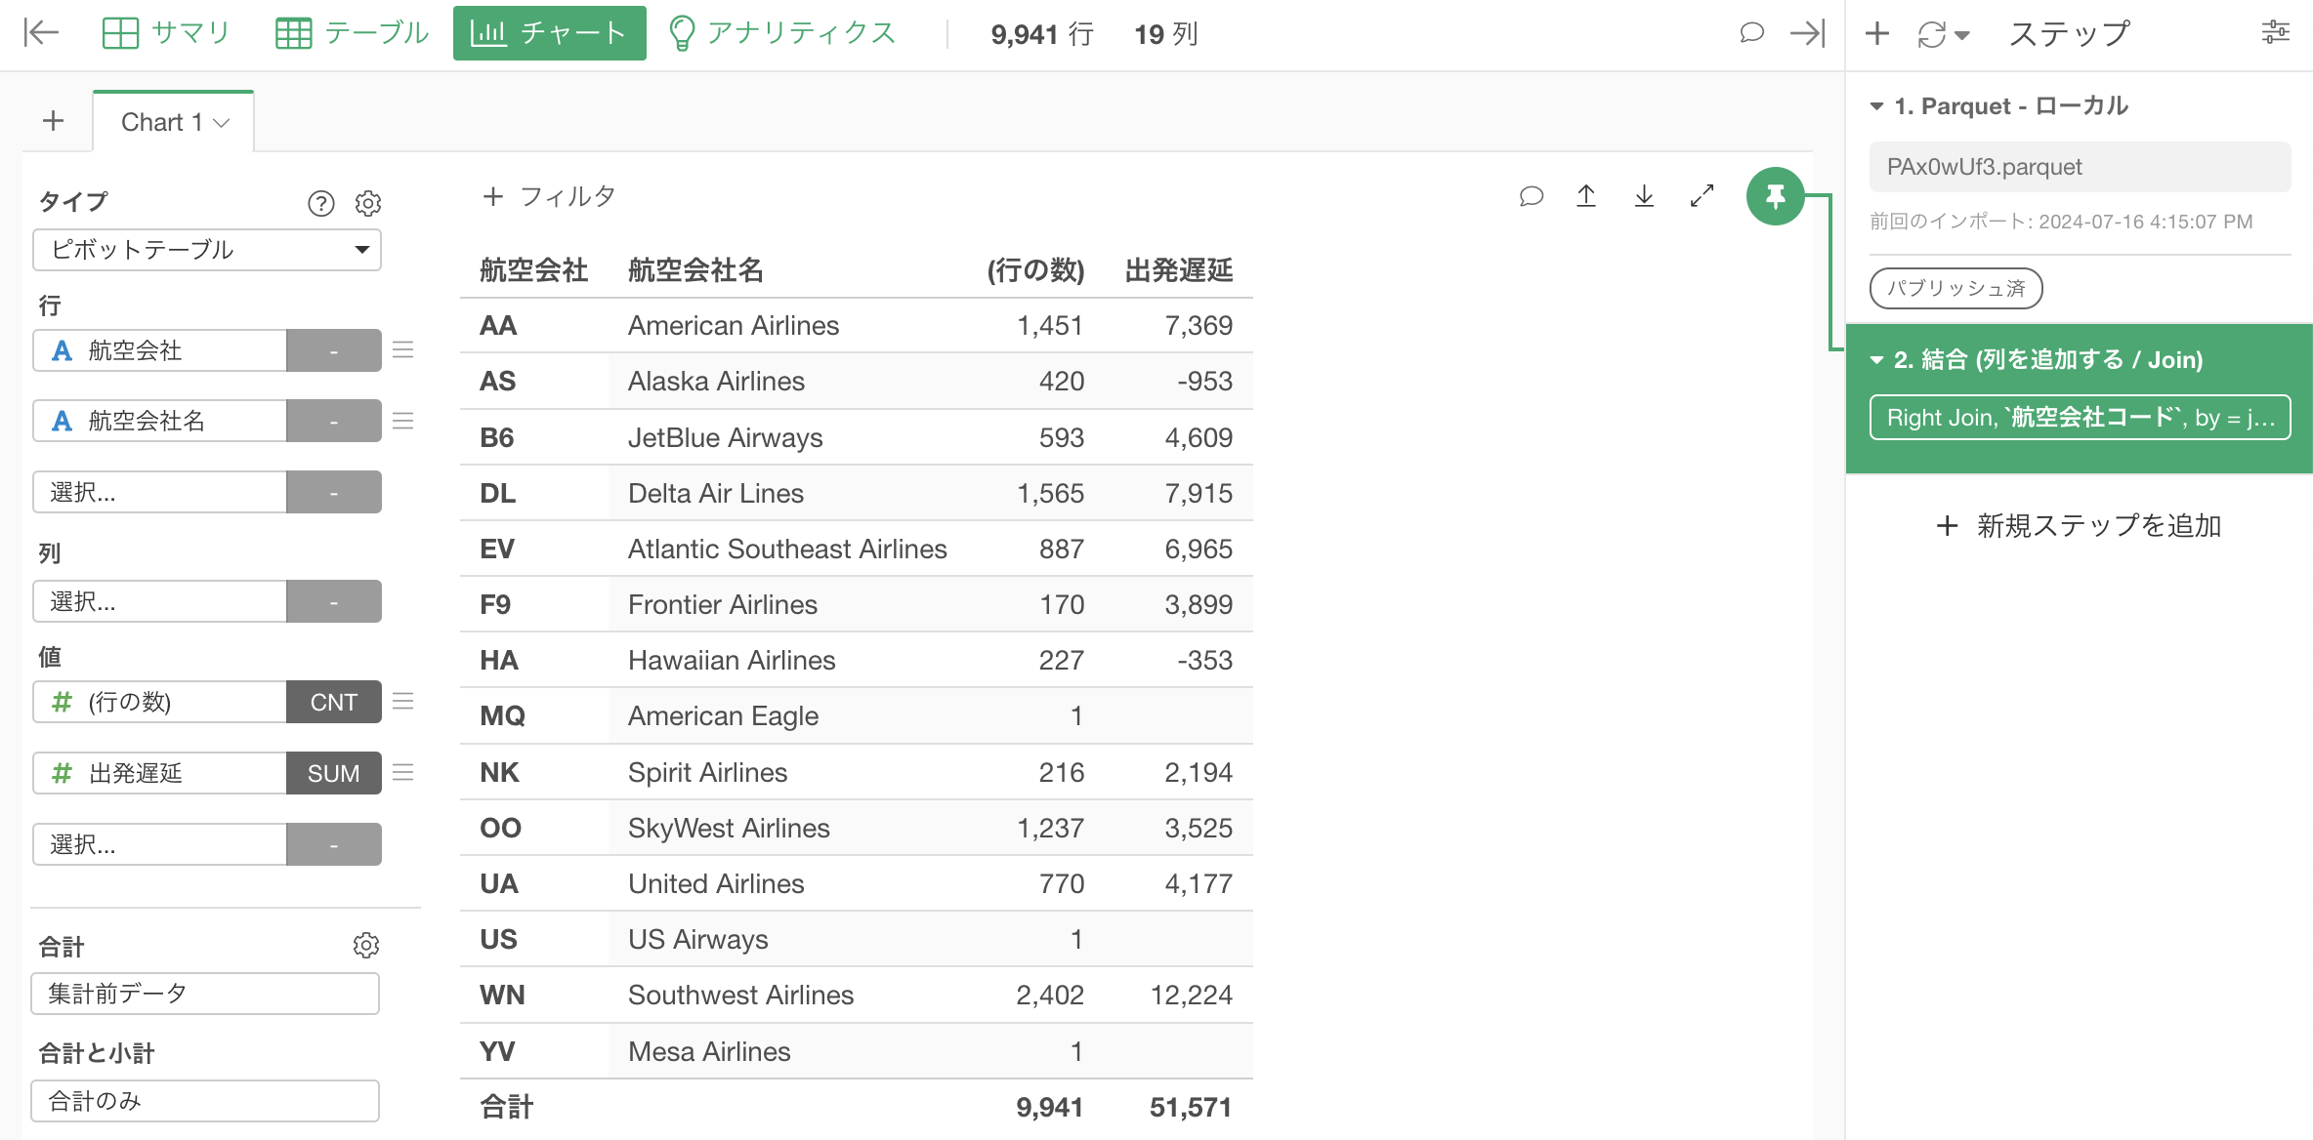Viewport: 2313px width, 1140px height.
Task: Choose a third row field in 選択
Action: 160,492
